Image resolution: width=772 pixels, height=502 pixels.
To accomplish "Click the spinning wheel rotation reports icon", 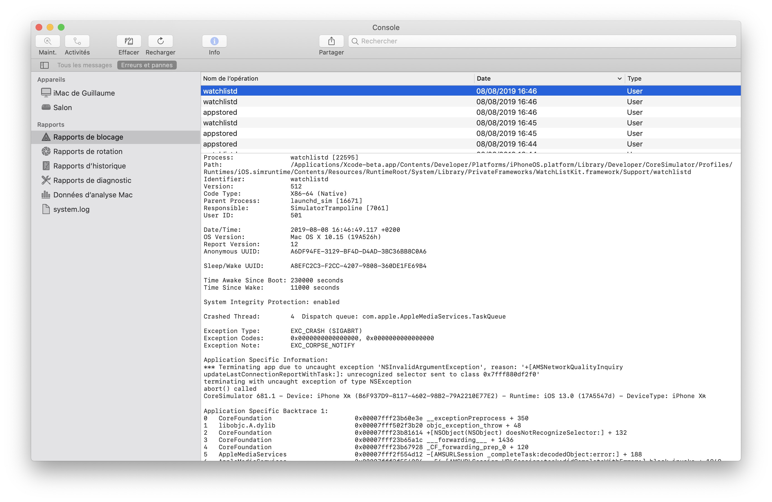I will [x=46, y=151].
